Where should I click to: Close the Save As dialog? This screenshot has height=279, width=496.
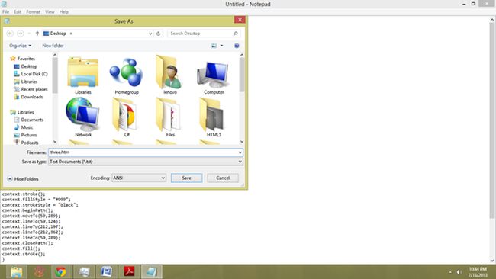[240, 20]
